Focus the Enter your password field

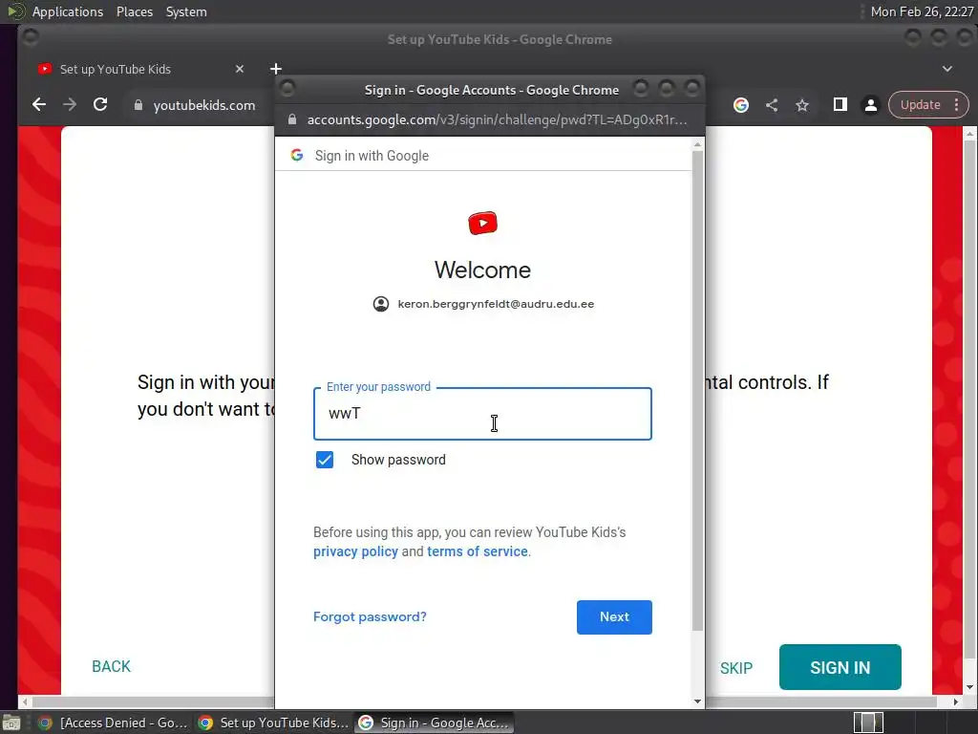(x=482, y=414)
